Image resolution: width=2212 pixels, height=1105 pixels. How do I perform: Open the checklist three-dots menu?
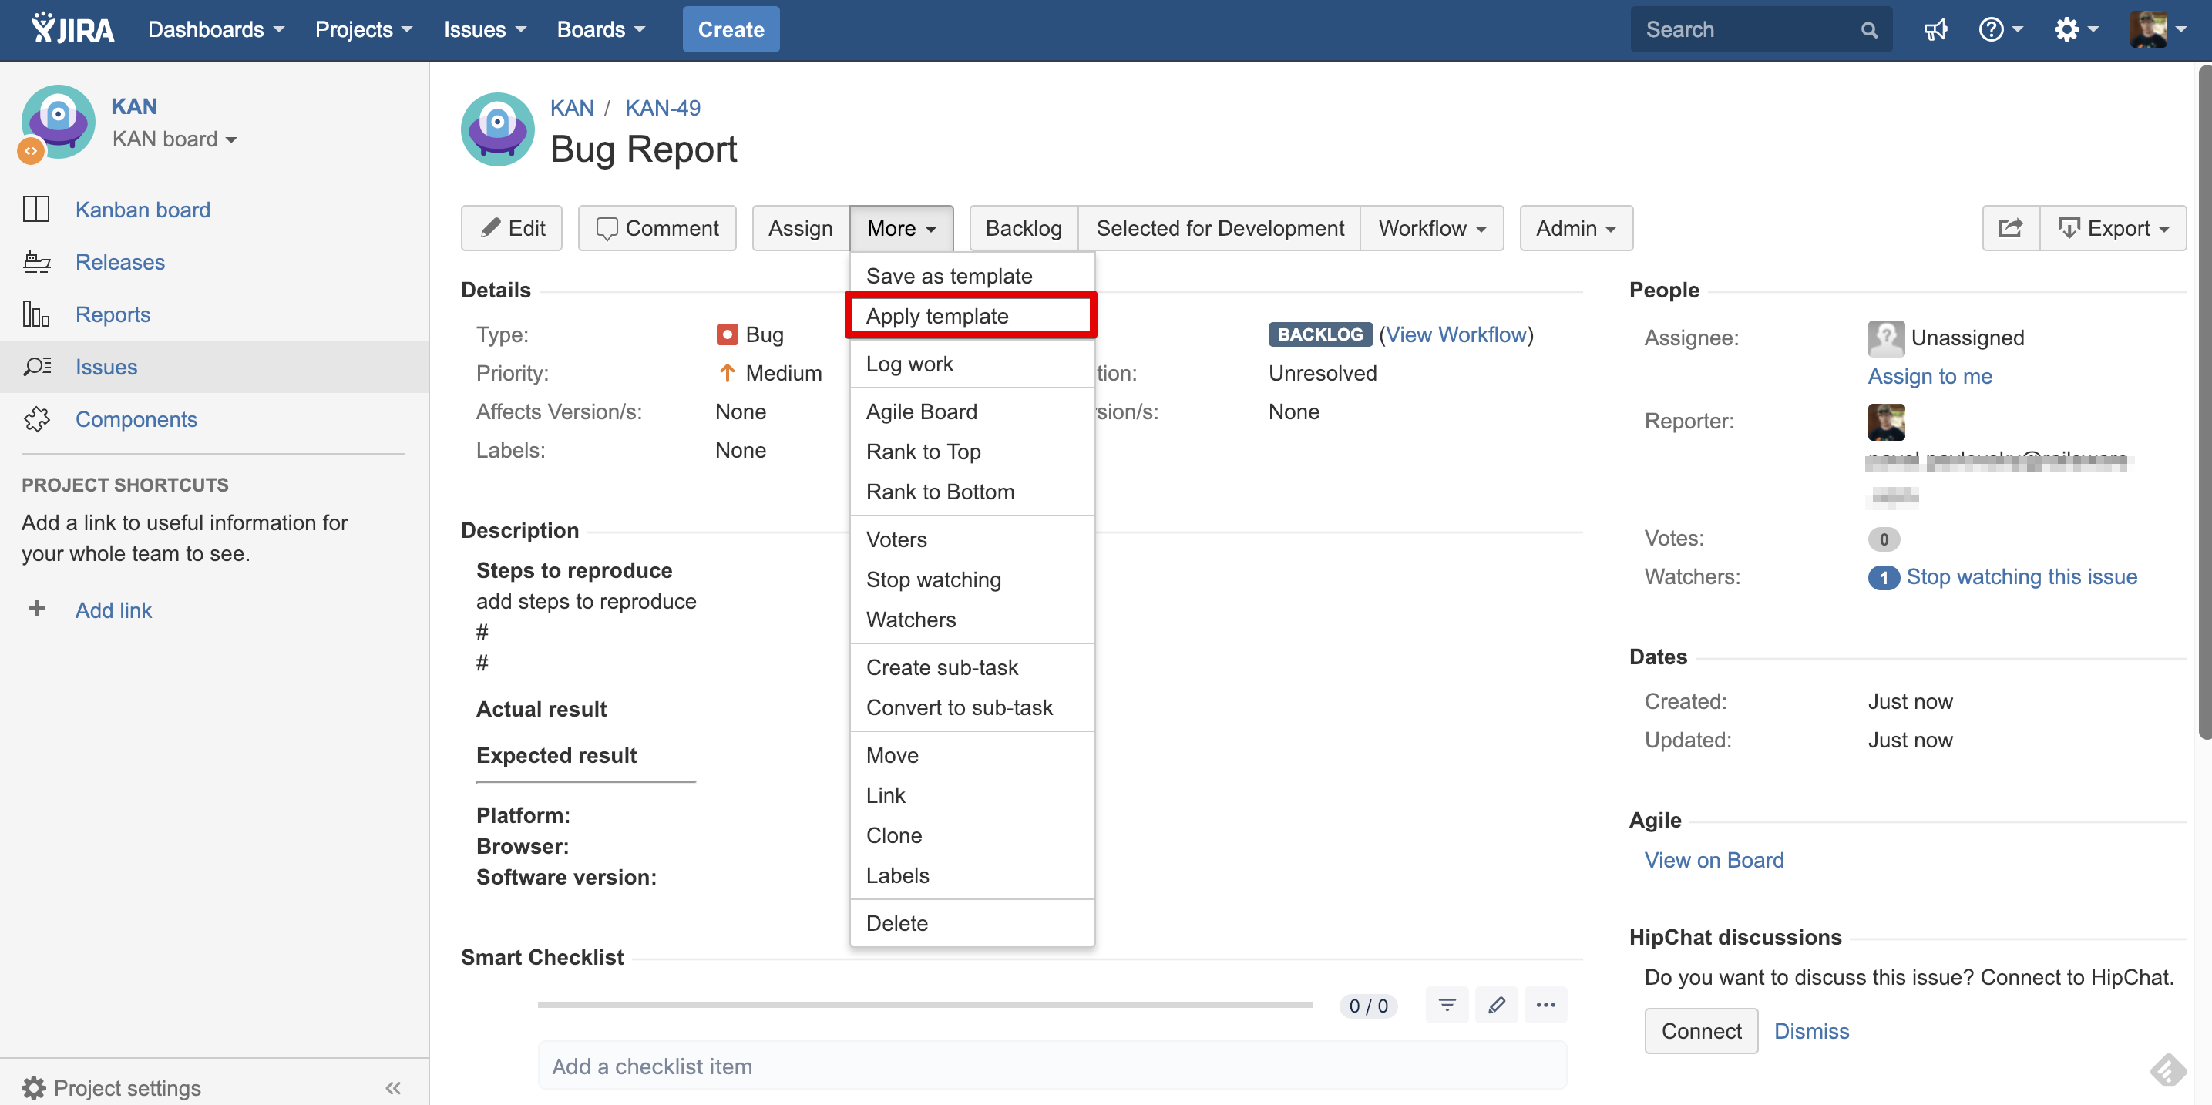click(1545, 1006)
